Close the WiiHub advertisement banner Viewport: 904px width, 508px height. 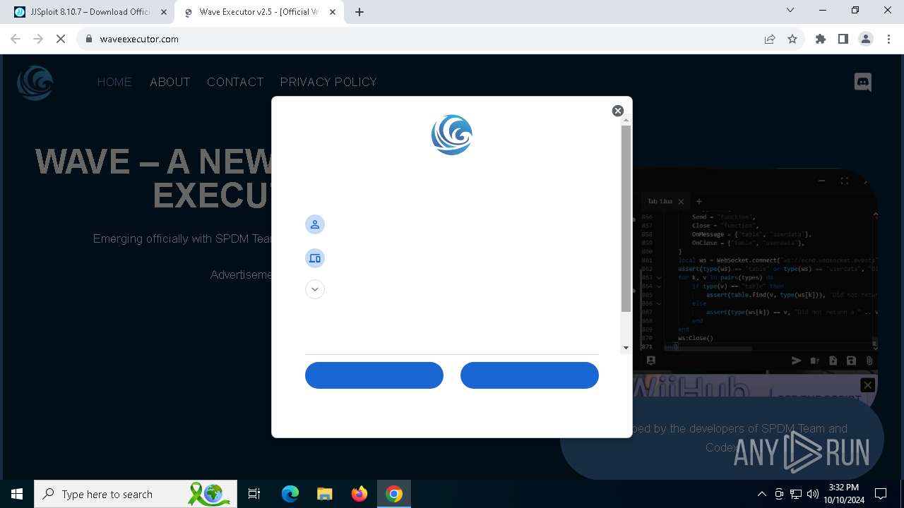click(868, 385)
